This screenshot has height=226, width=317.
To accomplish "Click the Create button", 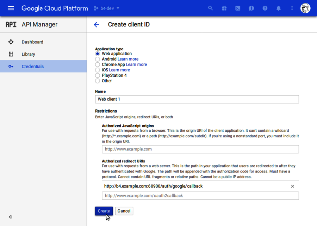I will pos(104,211).
